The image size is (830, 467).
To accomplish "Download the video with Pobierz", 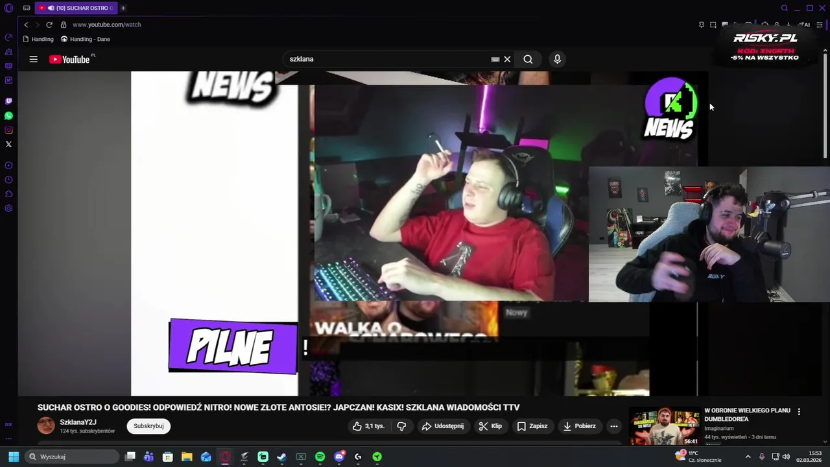I will 579,426.
